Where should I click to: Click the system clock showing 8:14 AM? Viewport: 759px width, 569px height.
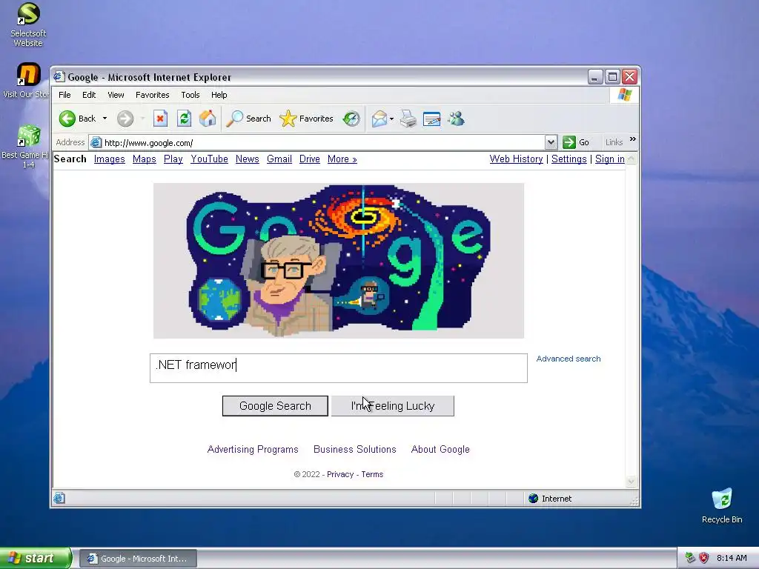point(732,558)
